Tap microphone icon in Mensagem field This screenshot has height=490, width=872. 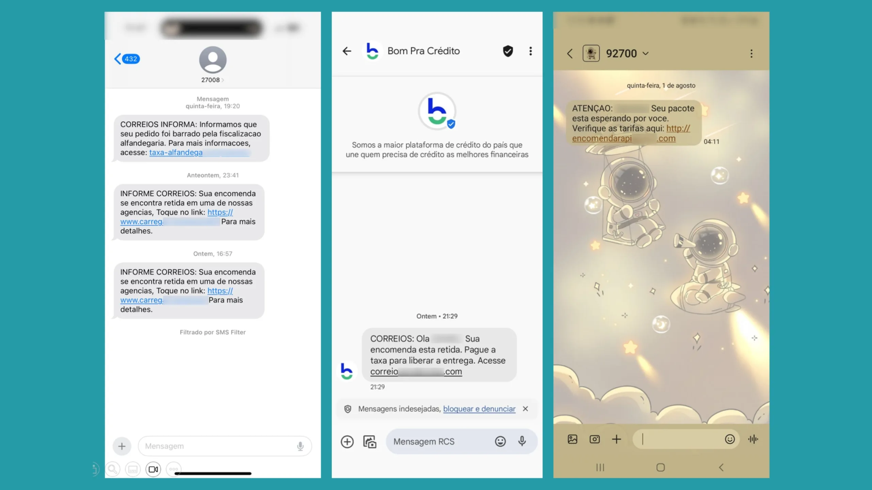[x=300, y=446]
